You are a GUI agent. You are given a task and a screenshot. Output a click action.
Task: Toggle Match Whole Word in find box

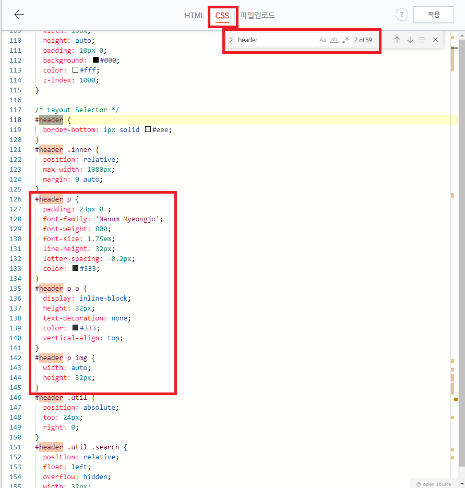[x=334, y=40]
